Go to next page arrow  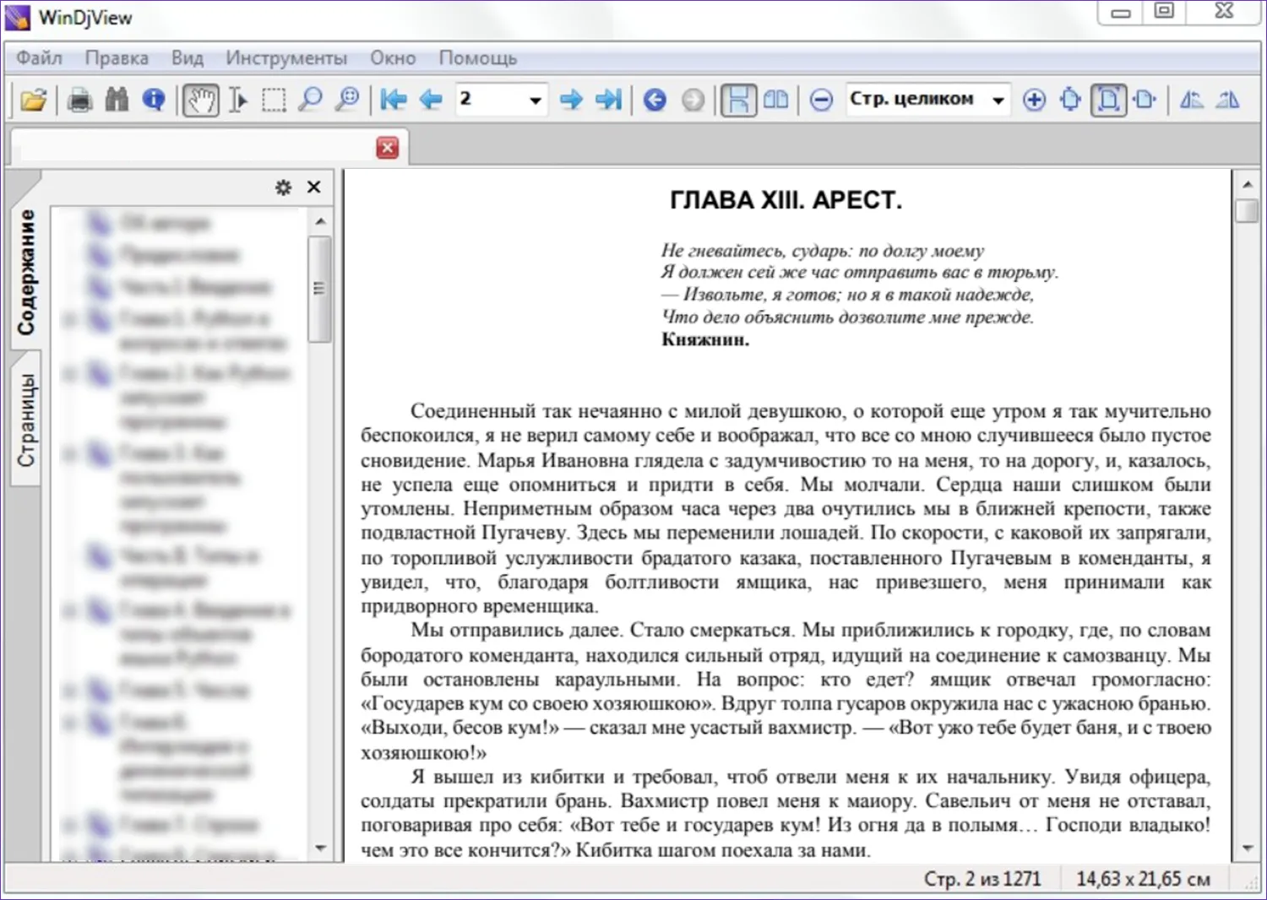(x=571, y=100)
